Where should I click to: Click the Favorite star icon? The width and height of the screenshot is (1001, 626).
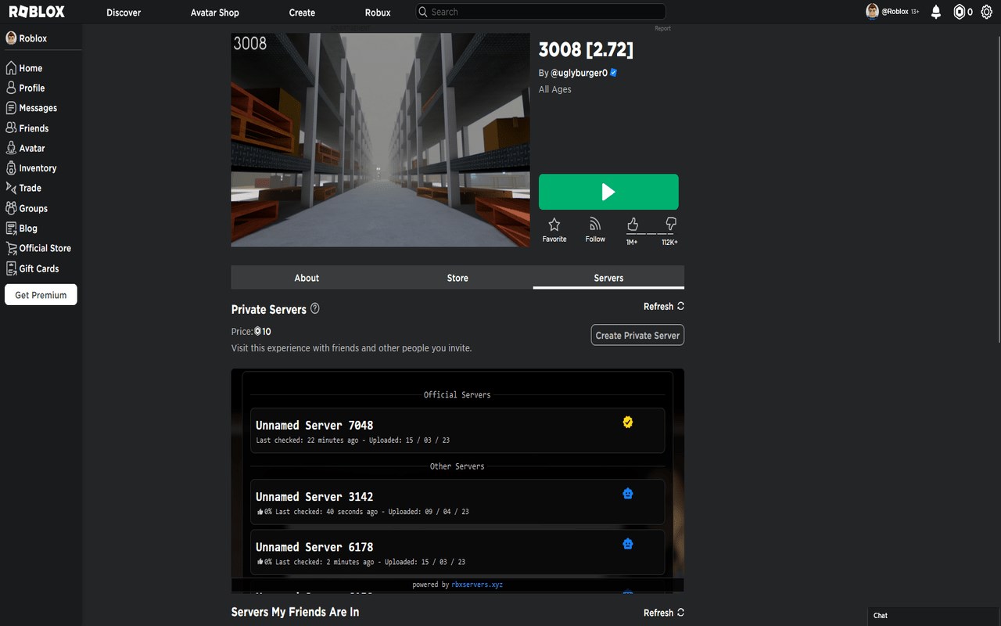click(554, 224)
